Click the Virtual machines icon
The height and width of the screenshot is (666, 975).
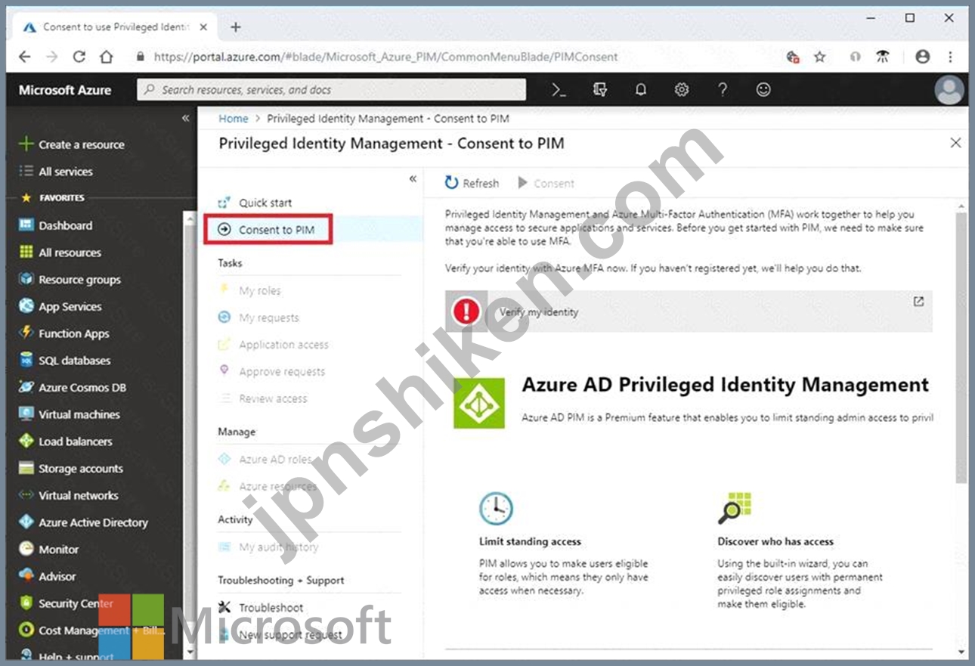[x=26, y=414]
